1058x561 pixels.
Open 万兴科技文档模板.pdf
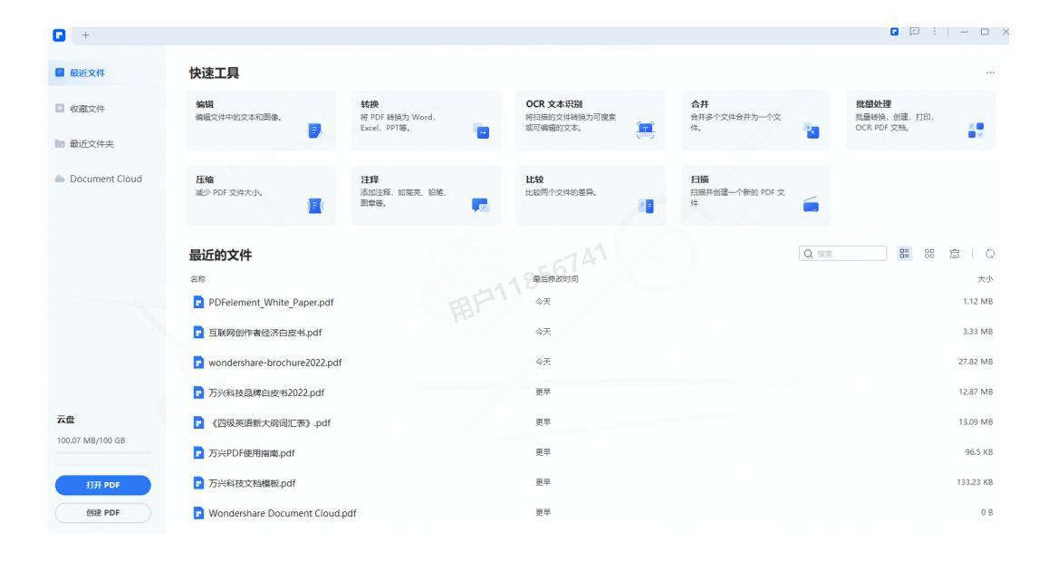point(252,483)
